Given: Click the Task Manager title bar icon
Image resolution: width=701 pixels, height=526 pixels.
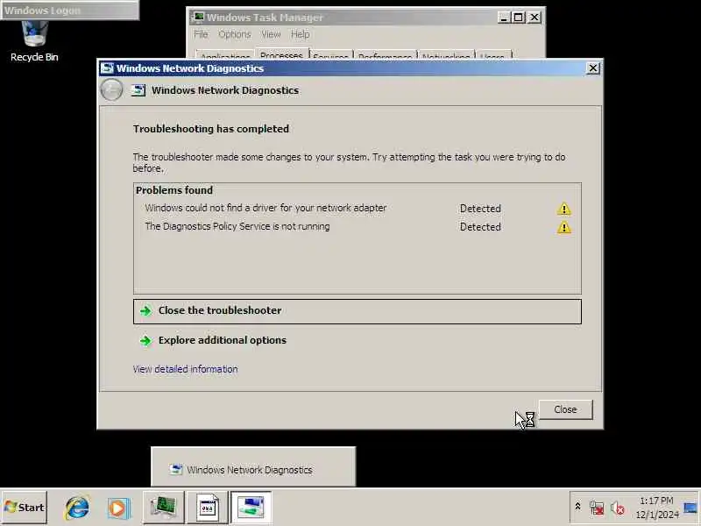Looking at the screenshot, I should point(198,18).
